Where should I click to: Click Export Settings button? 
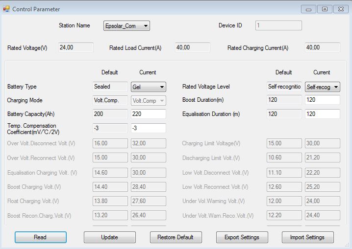(x=242, y=237)
